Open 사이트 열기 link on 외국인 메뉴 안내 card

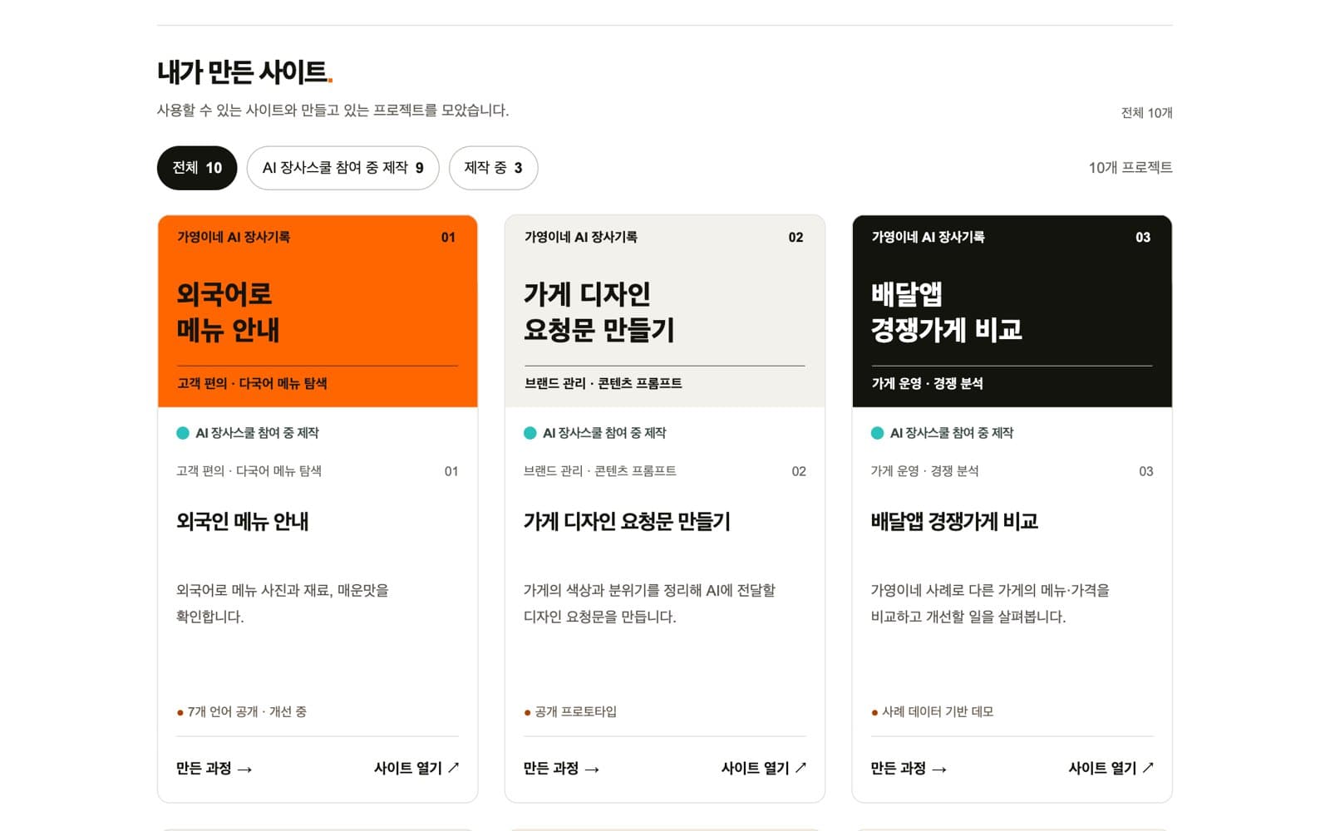(416, 769)
